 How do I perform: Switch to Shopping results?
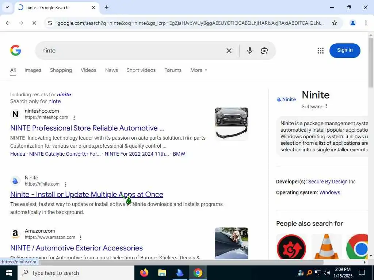tap(61, 70)
